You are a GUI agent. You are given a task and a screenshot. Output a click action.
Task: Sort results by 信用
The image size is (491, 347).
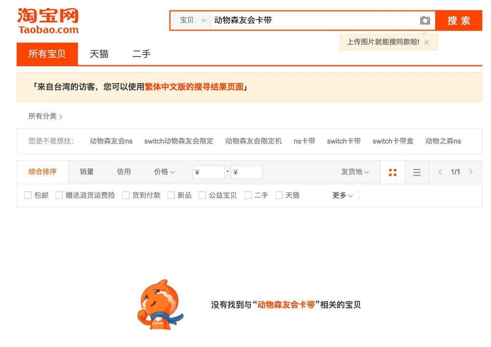[x=124, y=172]
